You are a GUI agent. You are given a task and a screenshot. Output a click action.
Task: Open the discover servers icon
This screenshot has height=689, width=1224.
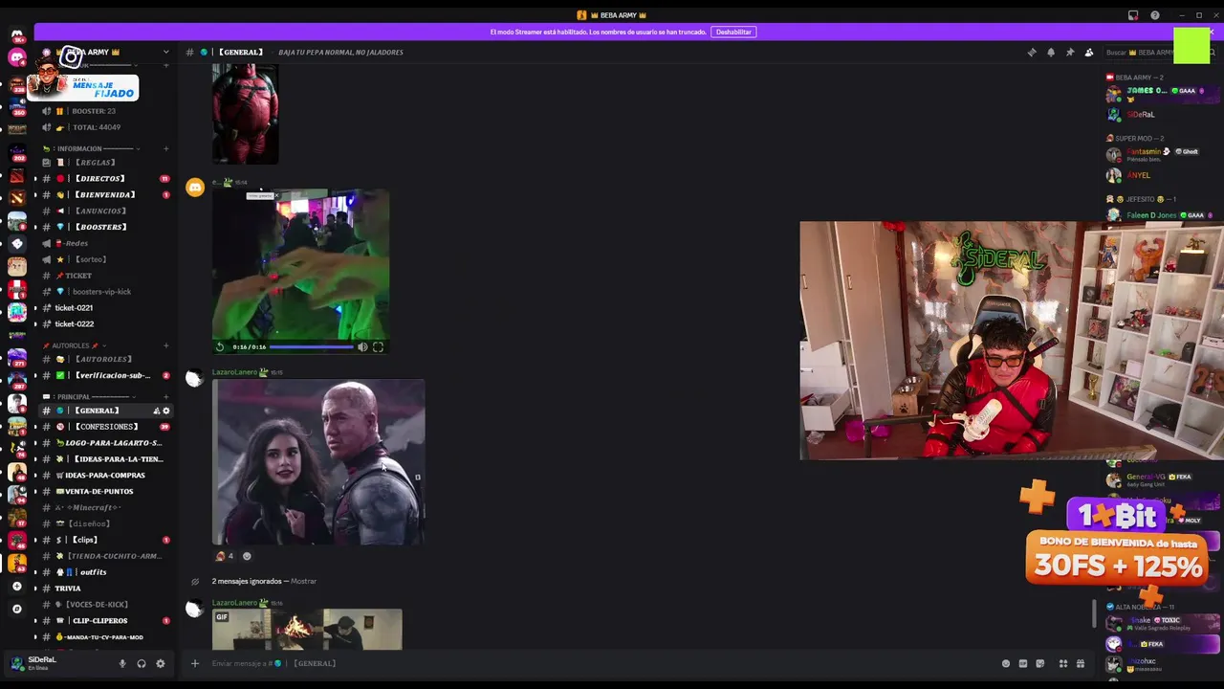(16, 609)
